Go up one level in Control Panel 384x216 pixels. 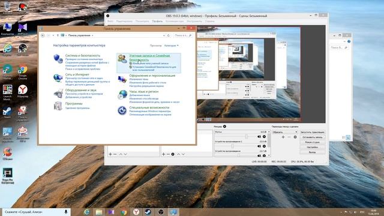[58, 35]
